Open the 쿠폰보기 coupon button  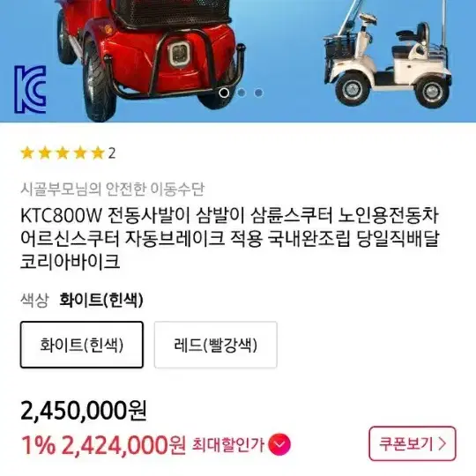point(413,443)
